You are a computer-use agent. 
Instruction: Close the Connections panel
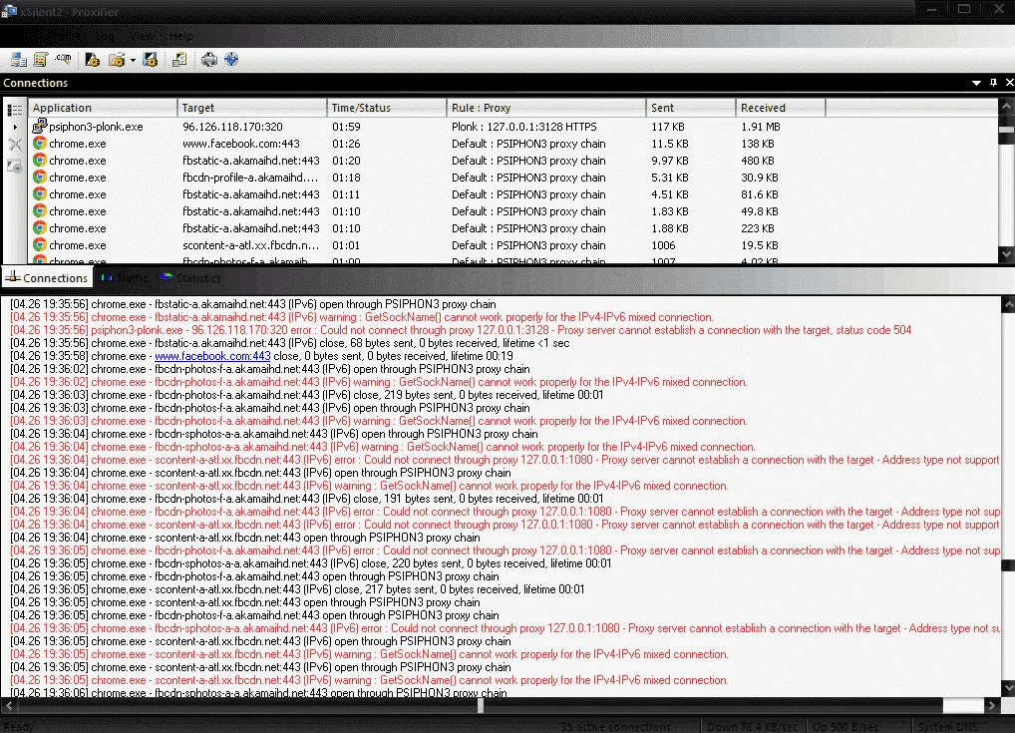pos(1009,83)
